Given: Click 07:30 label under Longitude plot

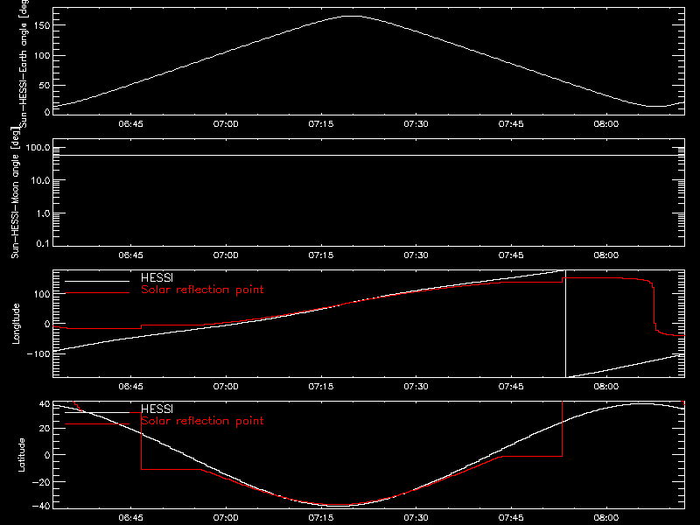Looking at the screenshot, I should (416, 387).
